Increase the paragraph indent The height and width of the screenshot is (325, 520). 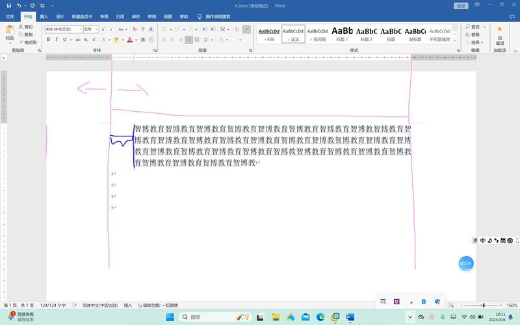click(x=213, y=29)
